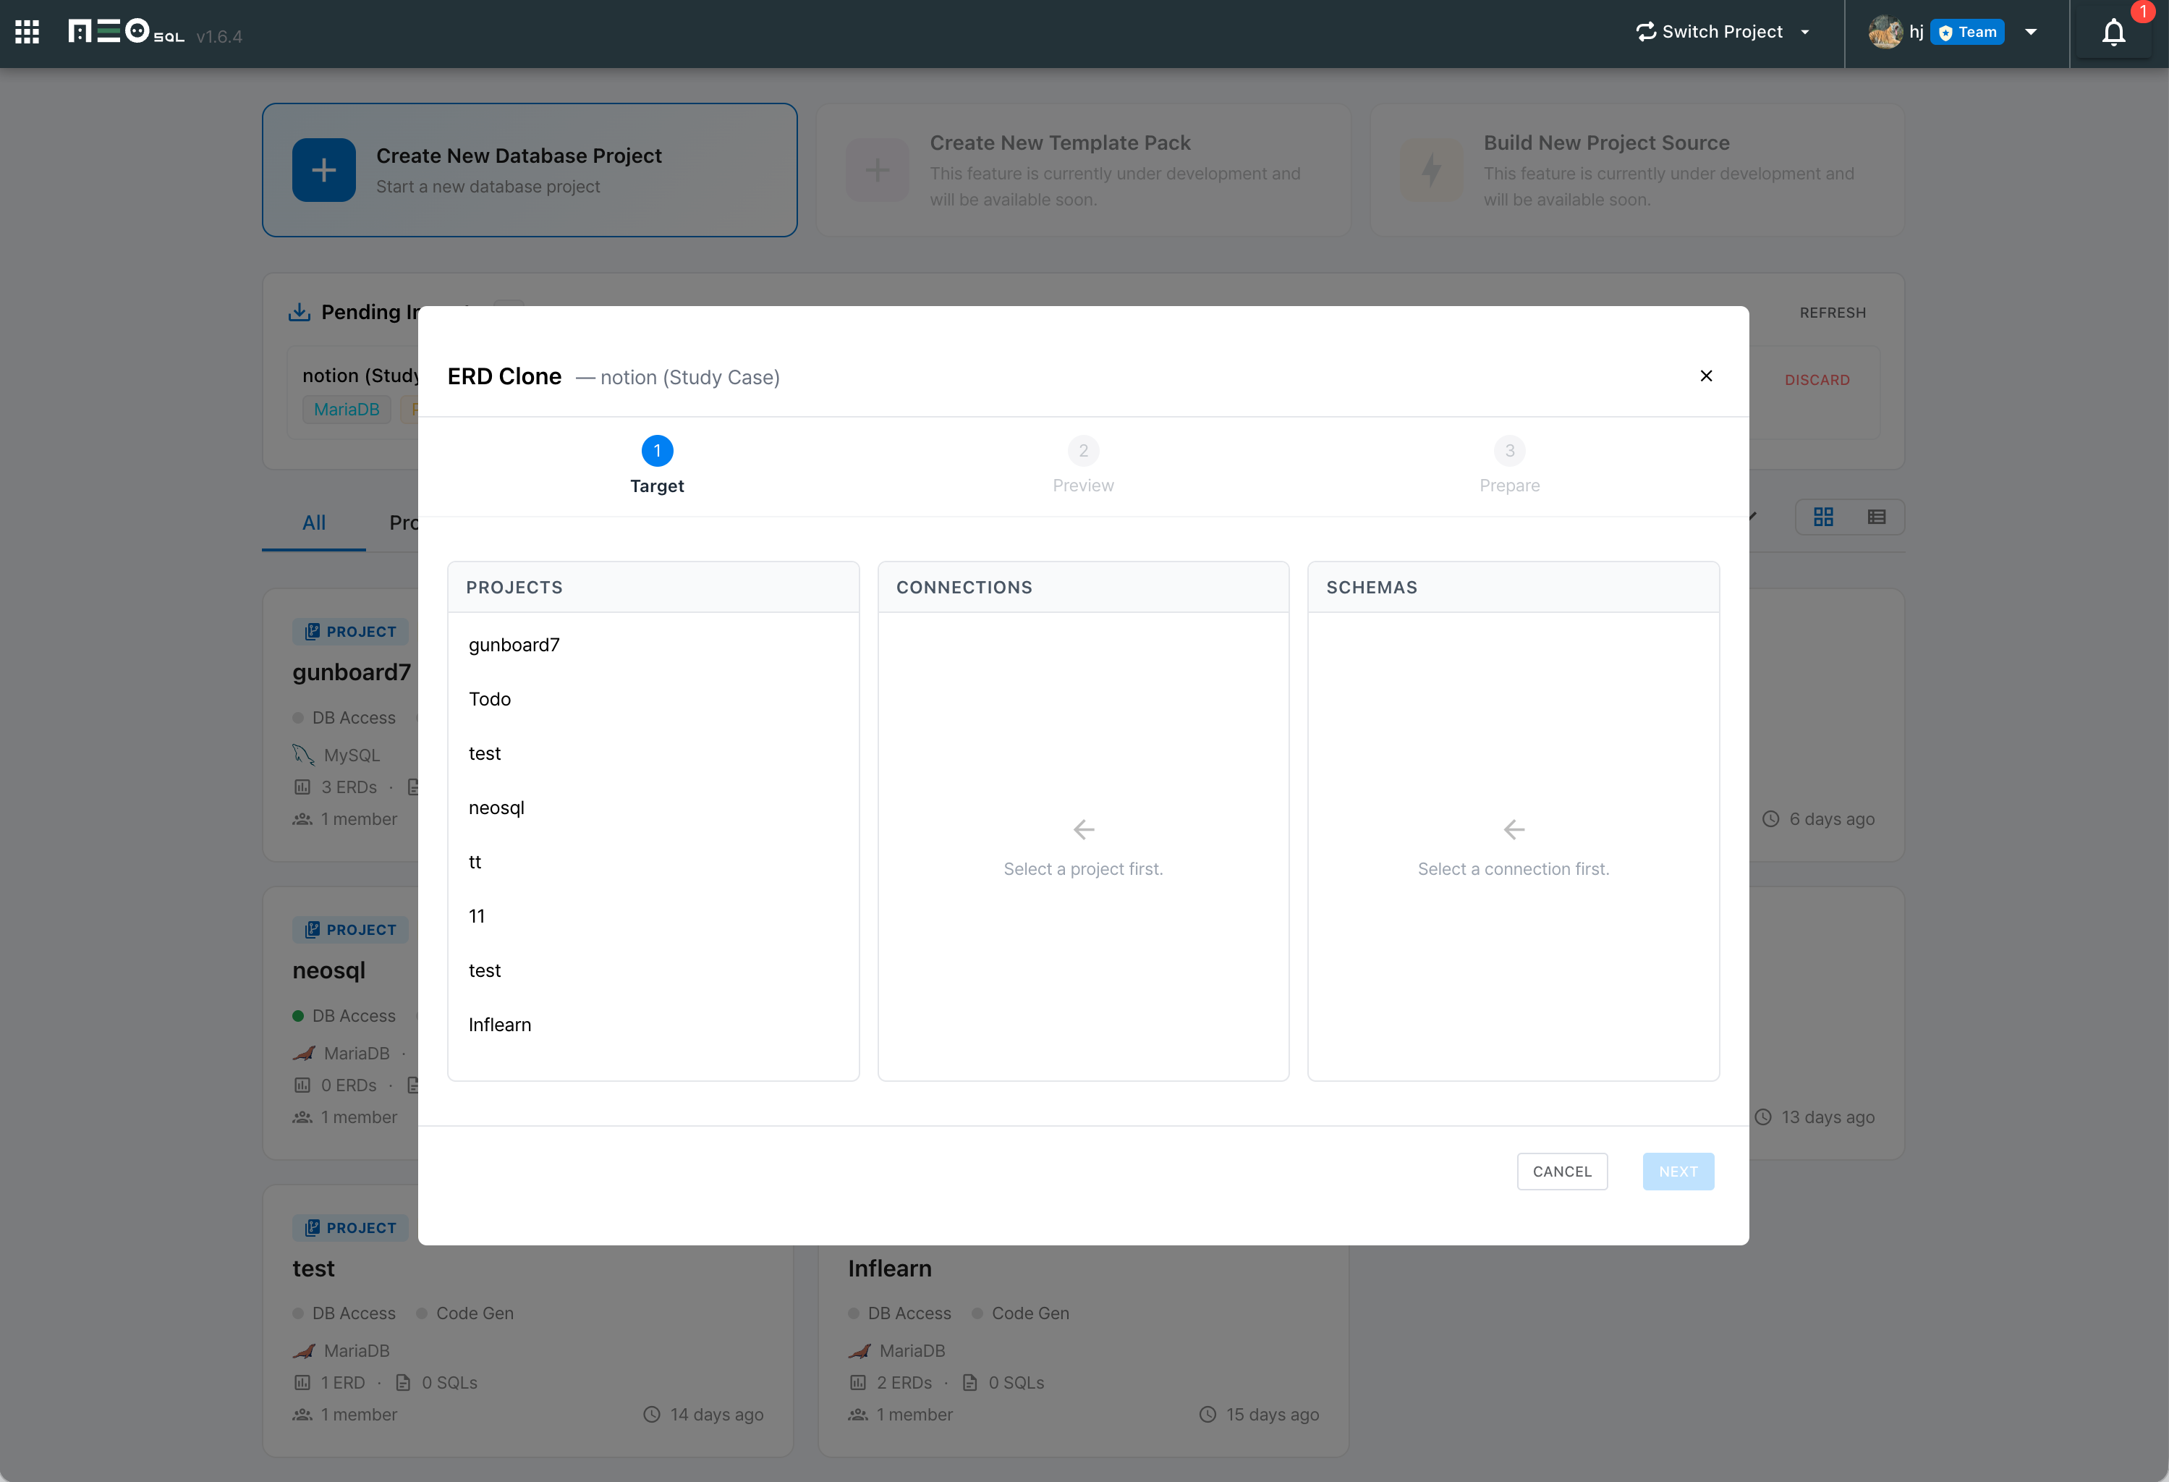
Task: Click DISCARD for the notion import
Action: pos(1816,380)
